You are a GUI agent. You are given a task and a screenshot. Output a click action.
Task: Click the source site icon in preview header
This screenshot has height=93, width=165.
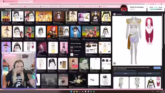[x=114, y=14]
